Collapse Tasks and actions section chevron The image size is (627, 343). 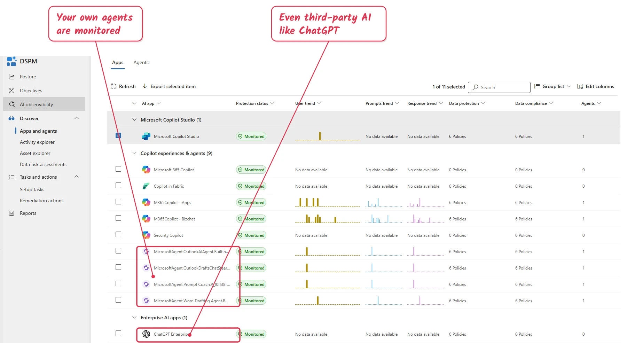pos(77,177)
